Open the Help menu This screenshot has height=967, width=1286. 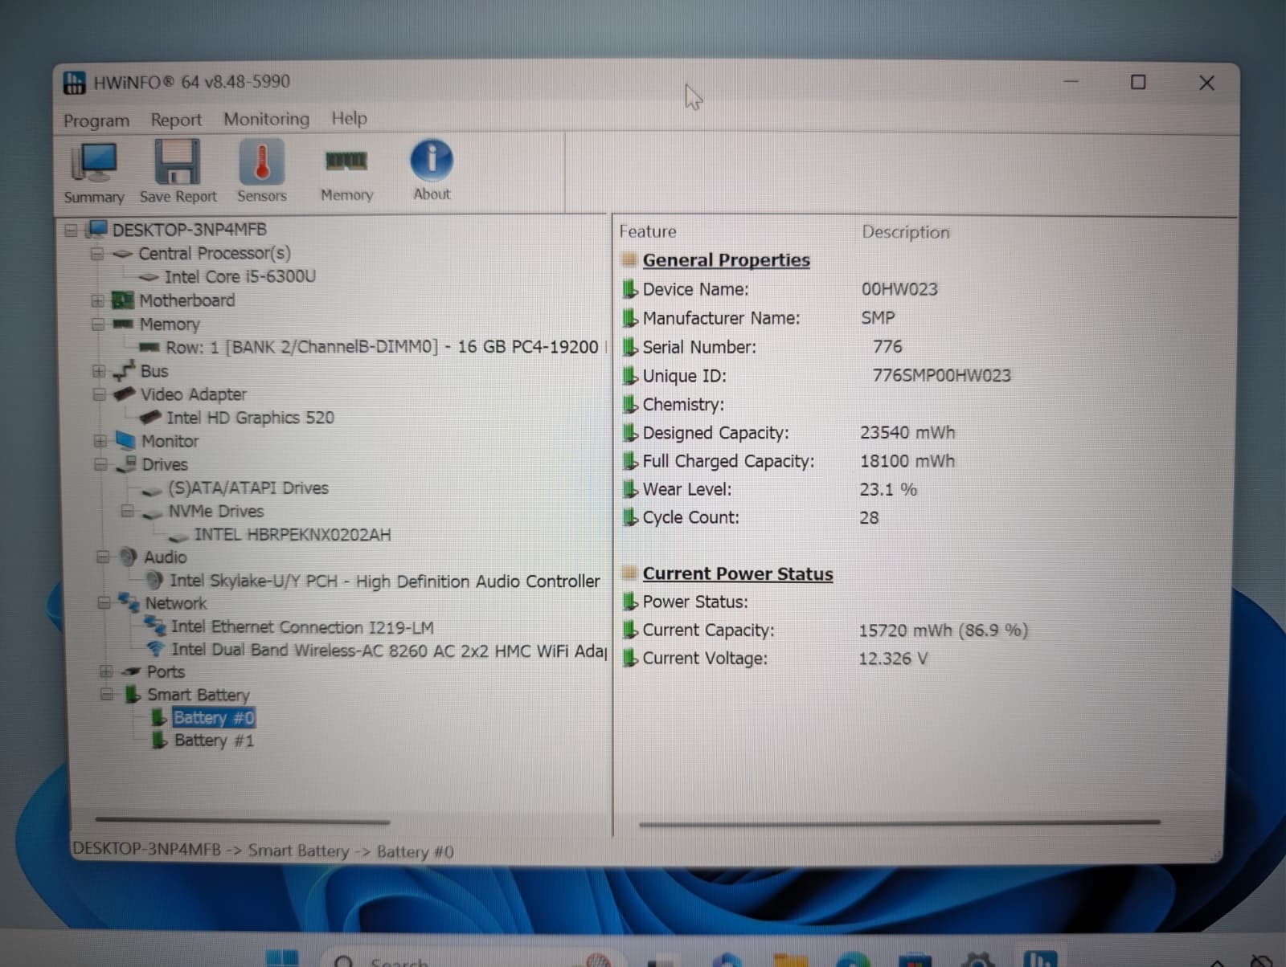pyautogui.click(x=349, y=118)
